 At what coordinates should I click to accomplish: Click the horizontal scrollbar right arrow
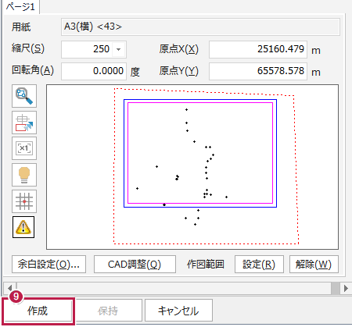pyautogui.click(x=346, y=288)
